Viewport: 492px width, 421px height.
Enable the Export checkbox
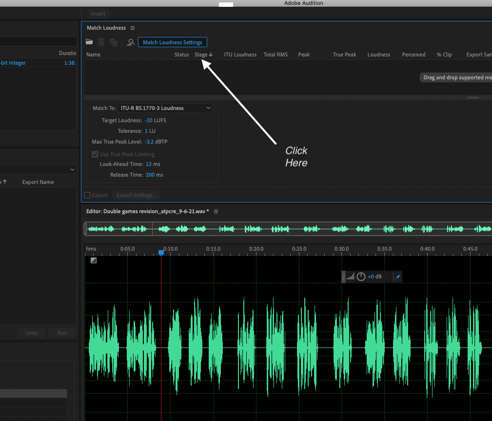pyautogui.click(x=88, y=195)
